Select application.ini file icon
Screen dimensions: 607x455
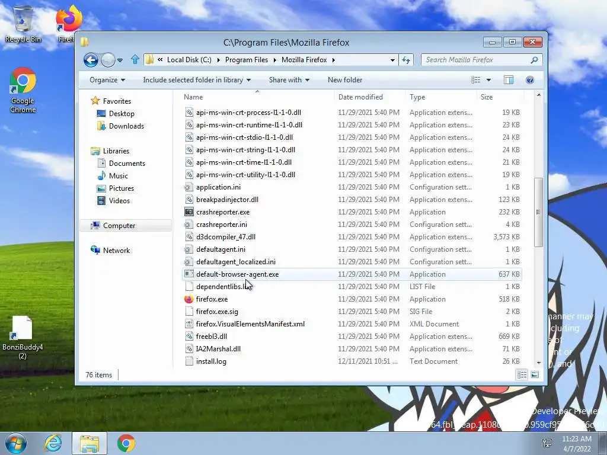189,187
